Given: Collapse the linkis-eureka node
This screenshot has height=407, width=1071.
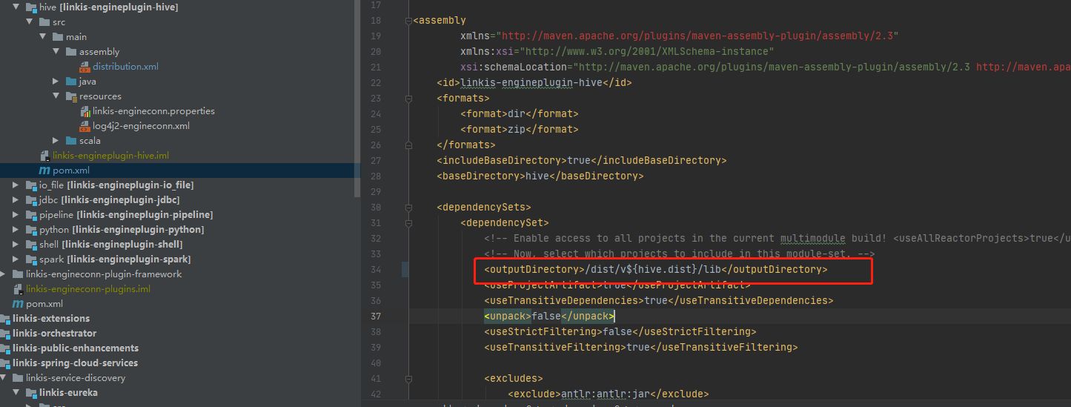Looking at the screenshot, I should coord(16,392).
